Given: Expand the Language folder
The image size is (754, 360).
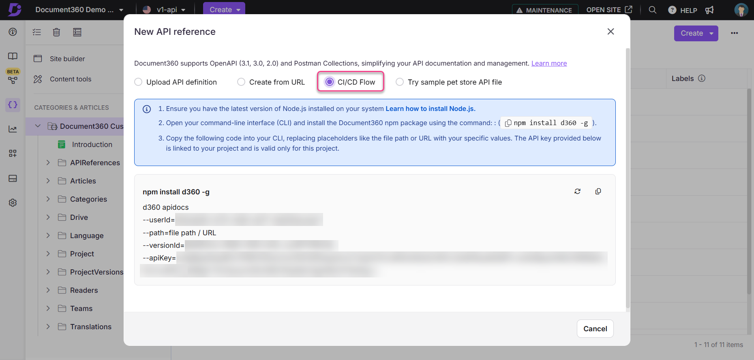Looking at the screenshot, I should point(48,235).
